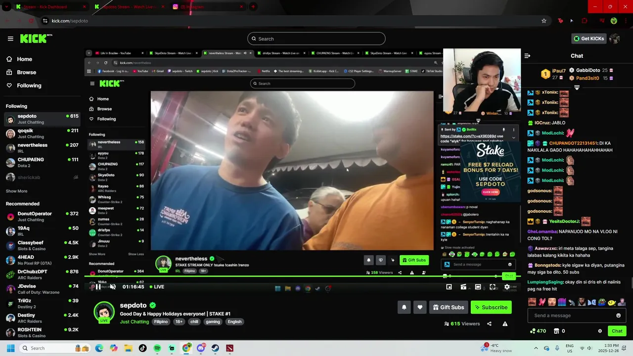View channel points balance 470
The image size is (633, 356).
538,331
